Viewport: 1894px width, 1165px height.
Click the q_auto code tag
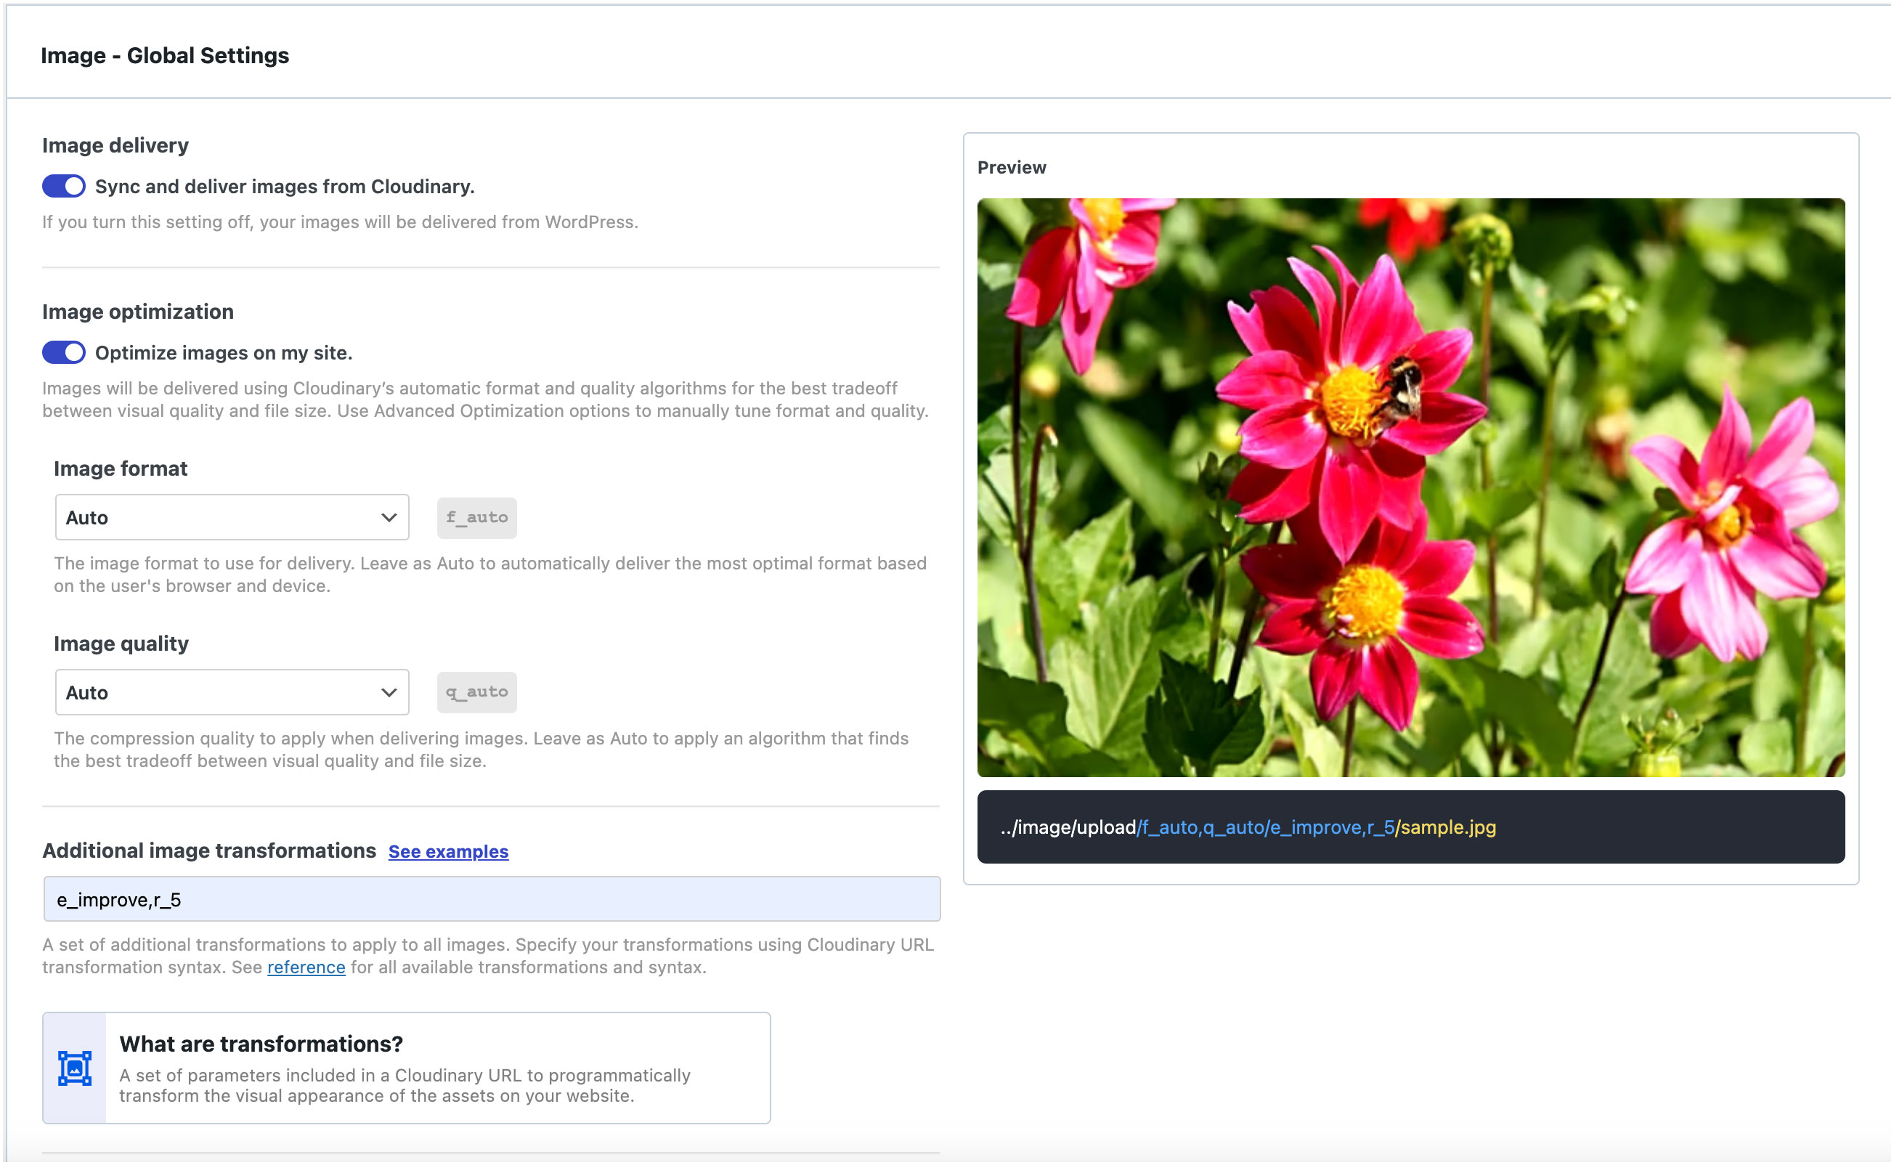pos(477,693)
